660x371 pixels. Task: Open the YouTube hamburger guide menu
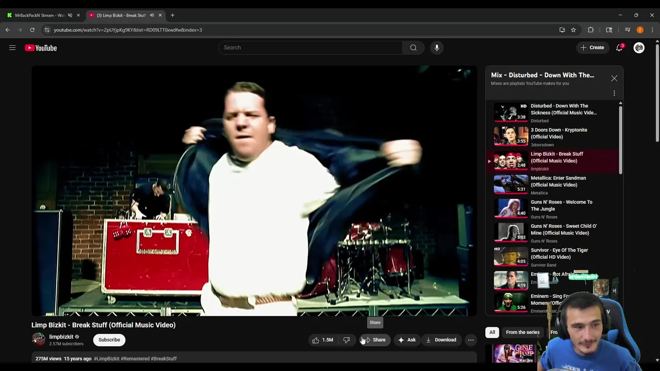[12, 48]
